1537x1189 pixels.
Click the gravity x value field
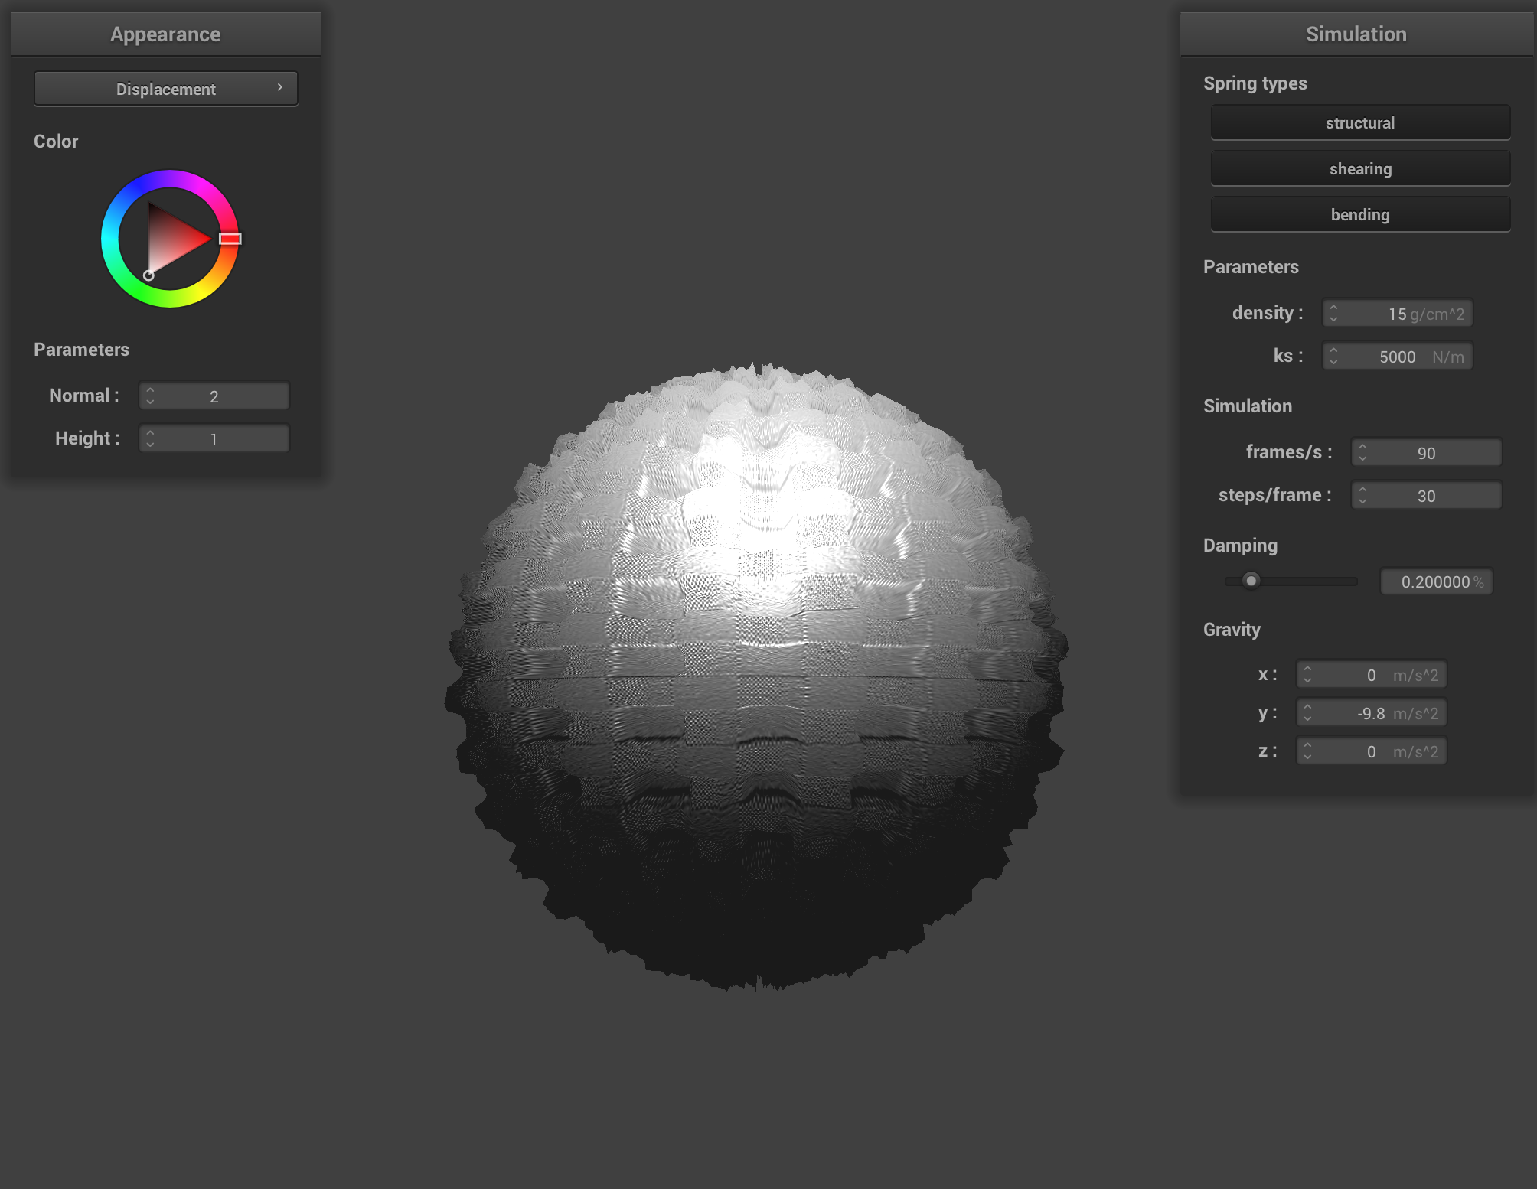coord(1372,675)
